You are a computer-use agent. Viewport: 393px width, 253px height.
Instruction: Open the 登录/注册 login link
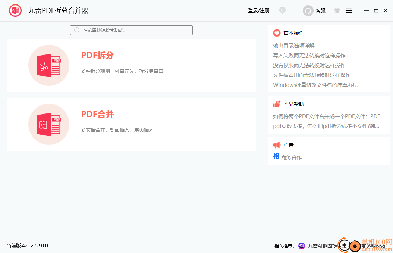259,10
